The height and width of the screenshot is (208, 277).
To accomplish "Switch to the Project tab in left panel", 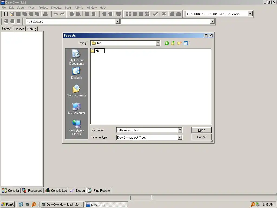I will point(7,28).
